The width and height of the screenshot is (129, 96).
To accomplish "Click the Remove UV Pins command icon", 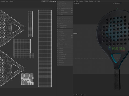I will pyautogui.click(x=58, y=4).
